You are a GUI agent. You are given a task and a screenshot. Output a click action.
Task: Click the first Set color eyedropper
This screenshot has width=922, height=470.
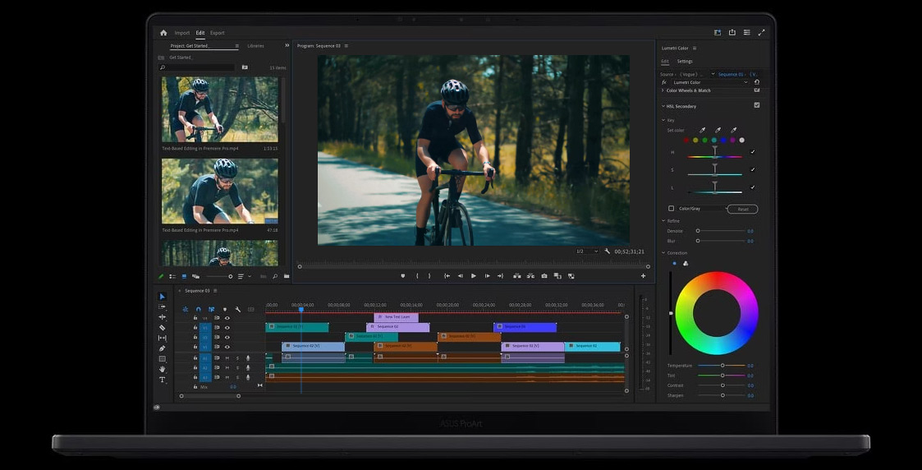click(x=702, y=130)
